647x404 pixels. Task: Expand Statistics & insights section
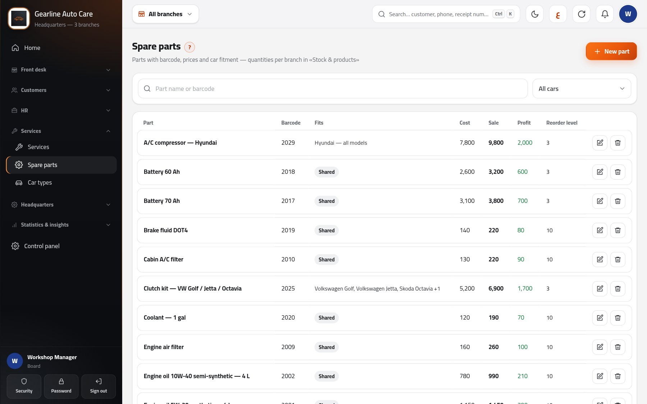click(61, 225)
